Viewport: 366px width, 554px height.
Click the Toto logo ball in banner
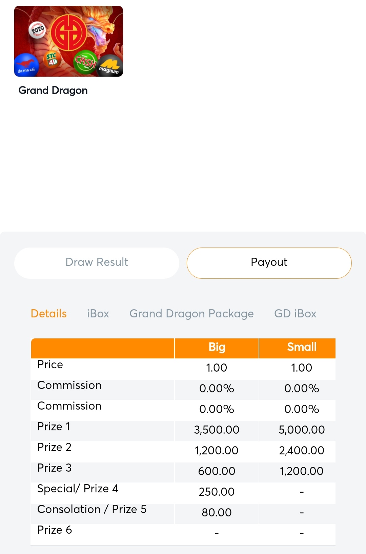(x=37, y=30)
